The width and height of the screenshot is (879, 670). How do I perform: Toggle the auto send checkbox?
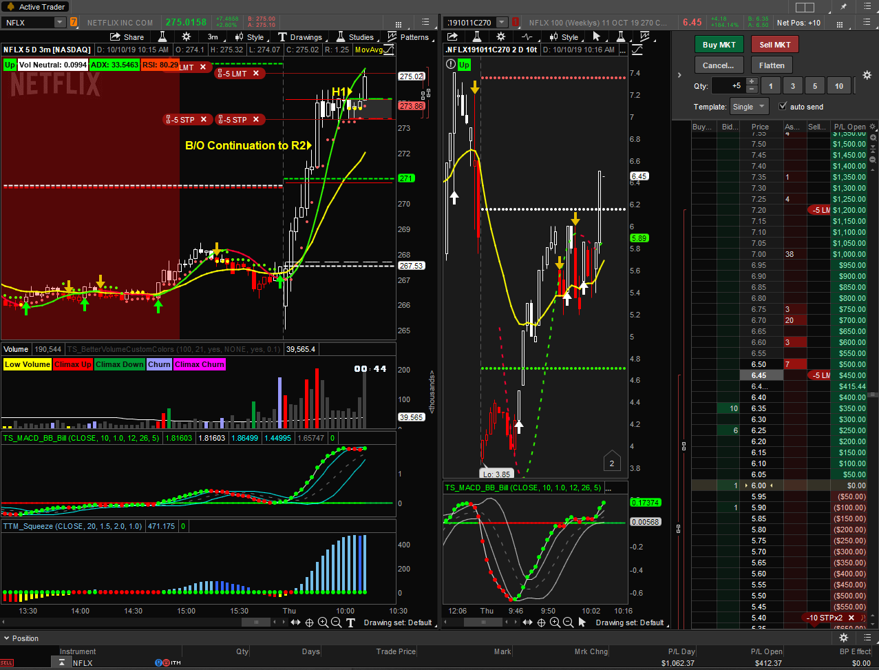[x=783, y=107]
